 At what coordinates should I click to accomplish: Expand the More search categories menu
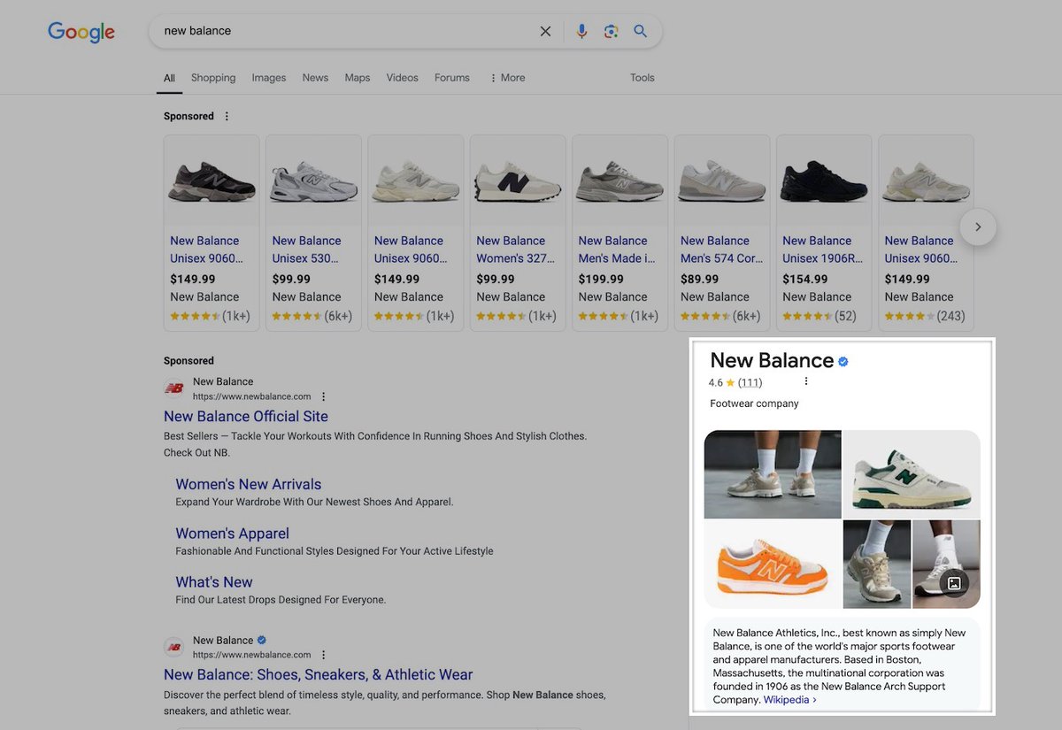(507, 78)
